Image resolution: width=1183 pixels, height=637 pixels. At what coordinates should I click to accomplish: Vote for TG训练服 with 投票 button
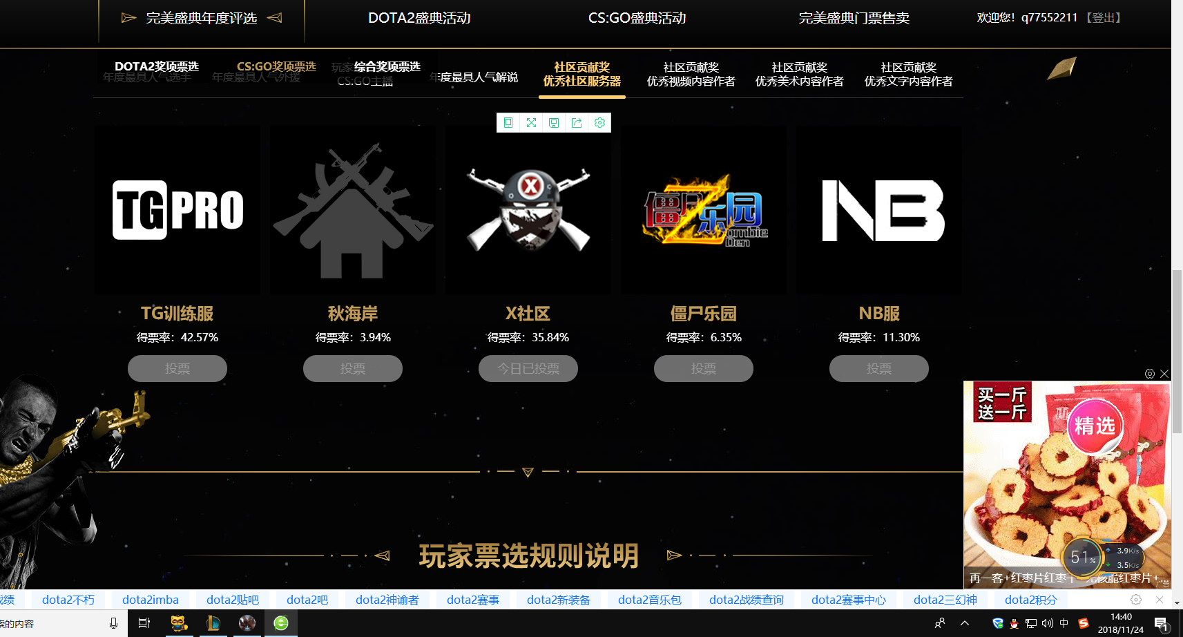click(177, 369)
